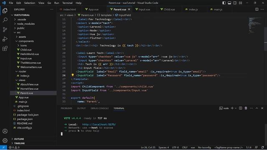Split the editor to the right
Screen dimensions: 267x150
click(257, 9)
